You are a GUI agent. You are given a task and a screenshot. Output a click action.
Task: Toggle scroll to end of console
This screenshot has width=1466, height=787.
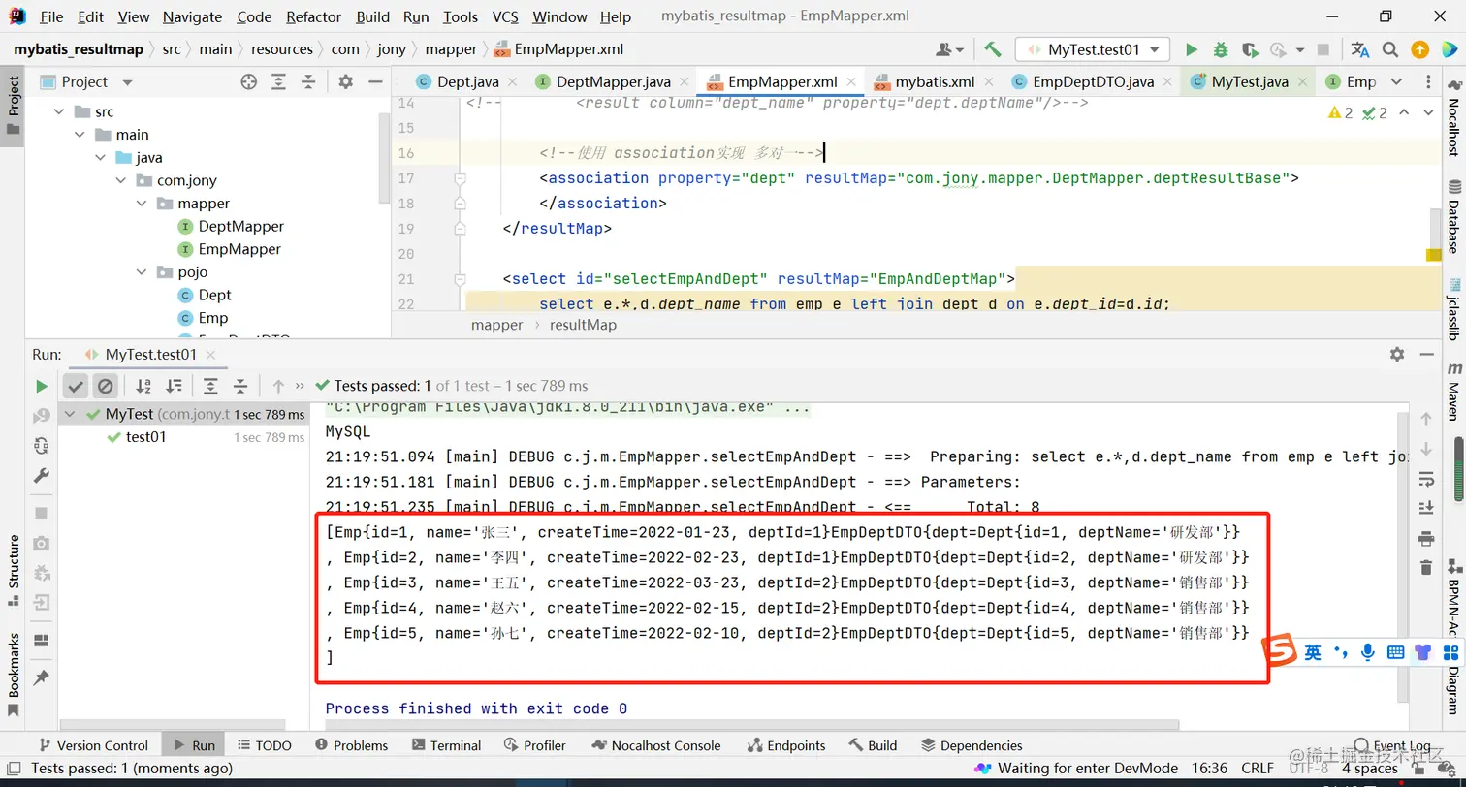[x=1425, y=508]
